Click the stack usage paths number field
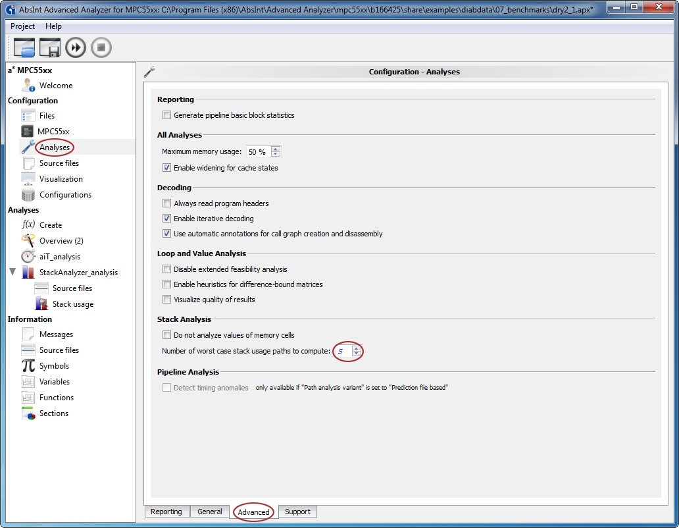This screenshot has width=679, height=528. 343,351
